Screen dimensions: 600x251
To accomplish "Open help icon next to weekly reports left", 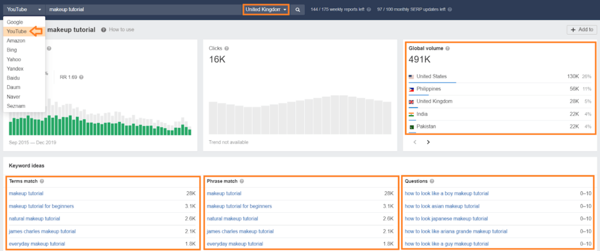I will click(x=369, y=9).
